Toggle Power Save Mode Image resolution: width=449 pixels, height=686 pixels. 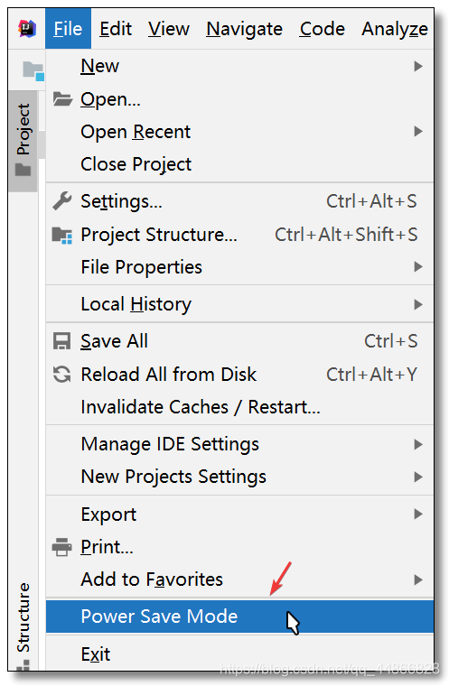click(x=239, y=616)
